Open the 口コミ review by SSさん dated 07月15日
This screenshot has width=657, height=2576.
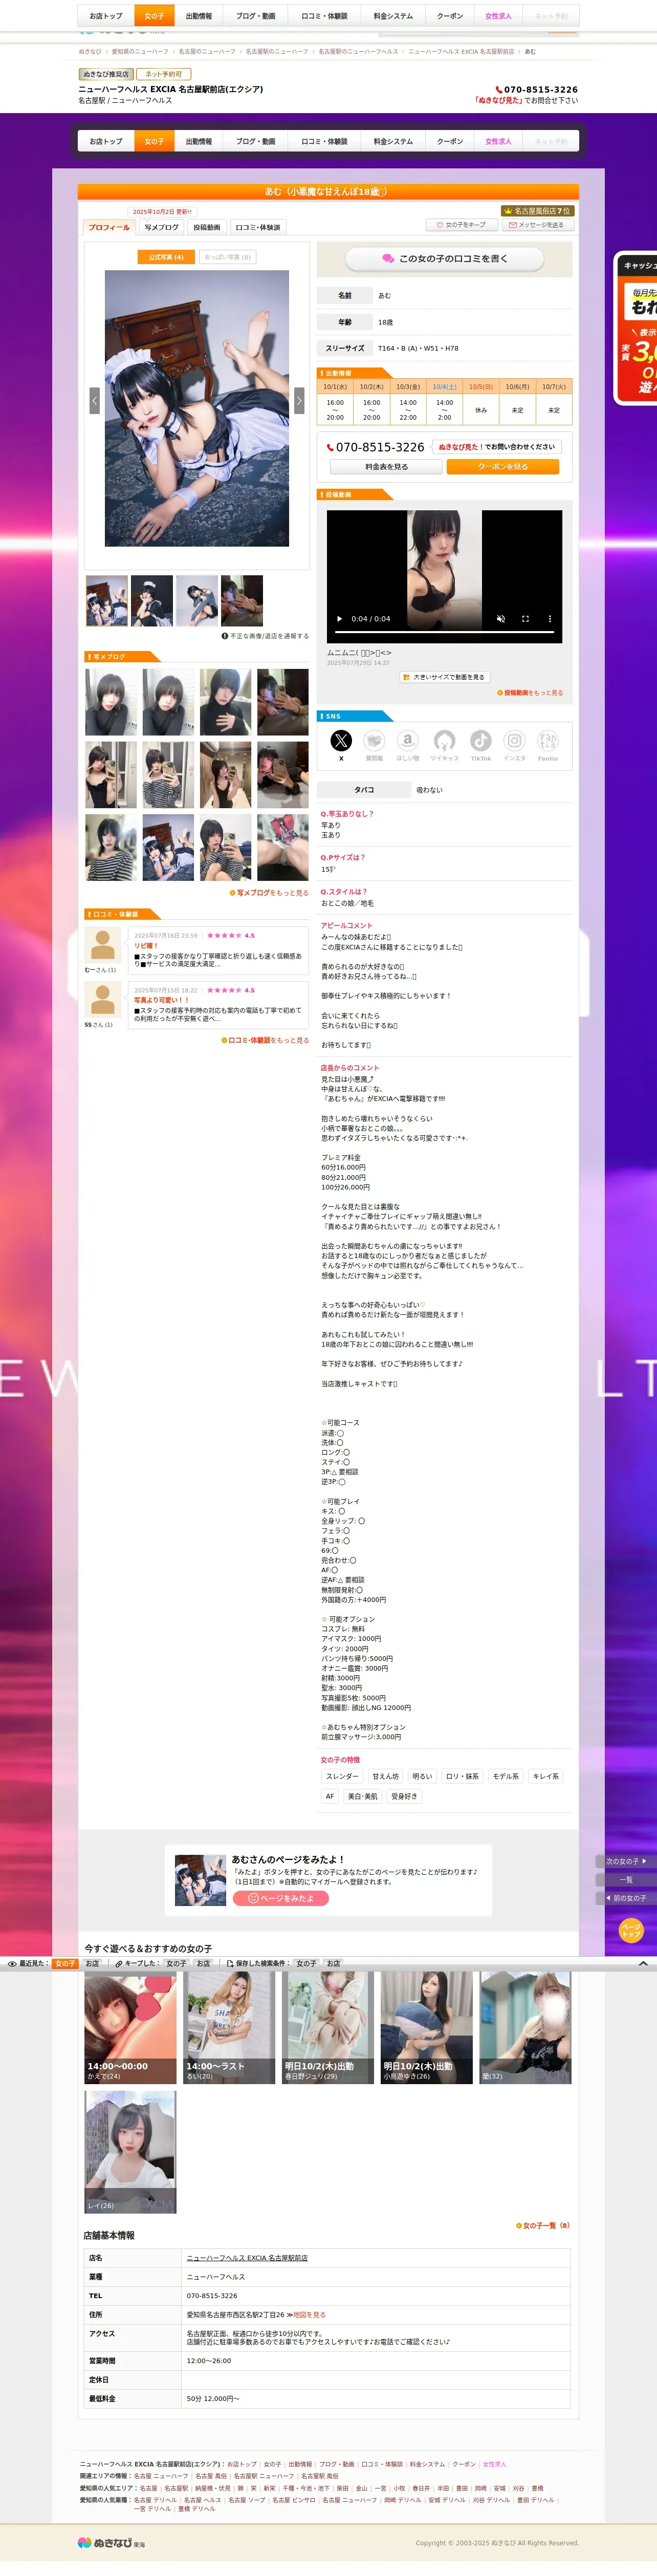pos(218,1004)
